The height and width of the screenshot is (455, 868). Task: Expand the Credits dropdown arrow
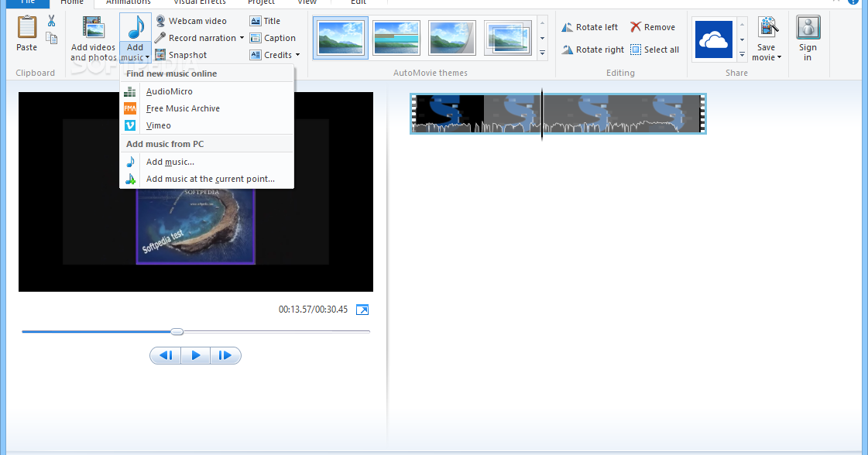298,55
